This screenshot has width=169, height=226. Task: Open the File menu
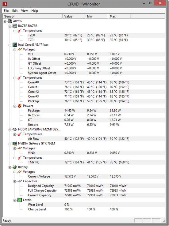6,11
